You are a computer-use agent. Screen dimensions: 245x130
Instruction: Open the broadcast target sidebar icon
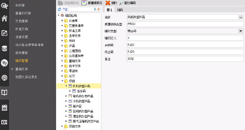click(4, 78)
